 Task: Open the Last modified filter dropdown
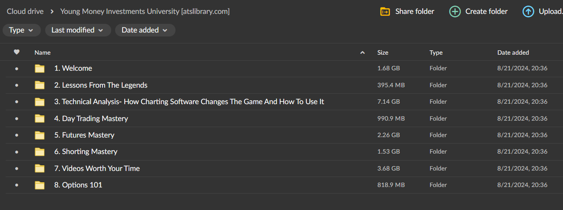click(78, 30)
